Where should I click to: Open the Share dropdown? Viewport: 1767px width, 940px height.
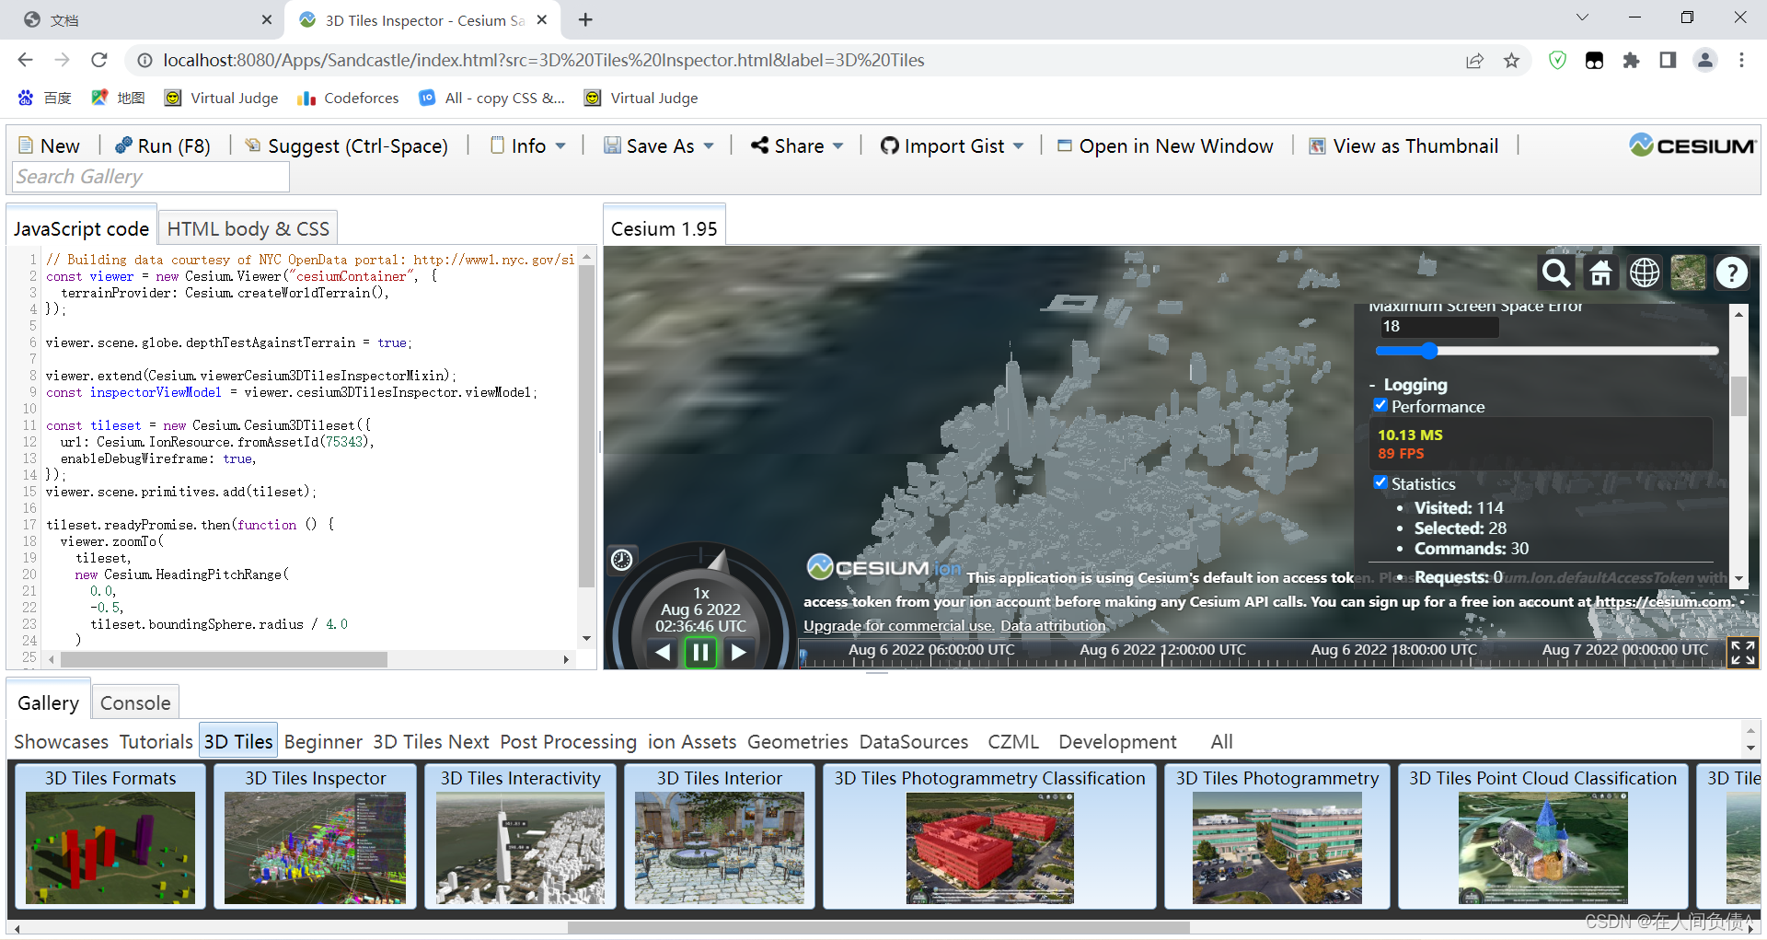point(797,145)
